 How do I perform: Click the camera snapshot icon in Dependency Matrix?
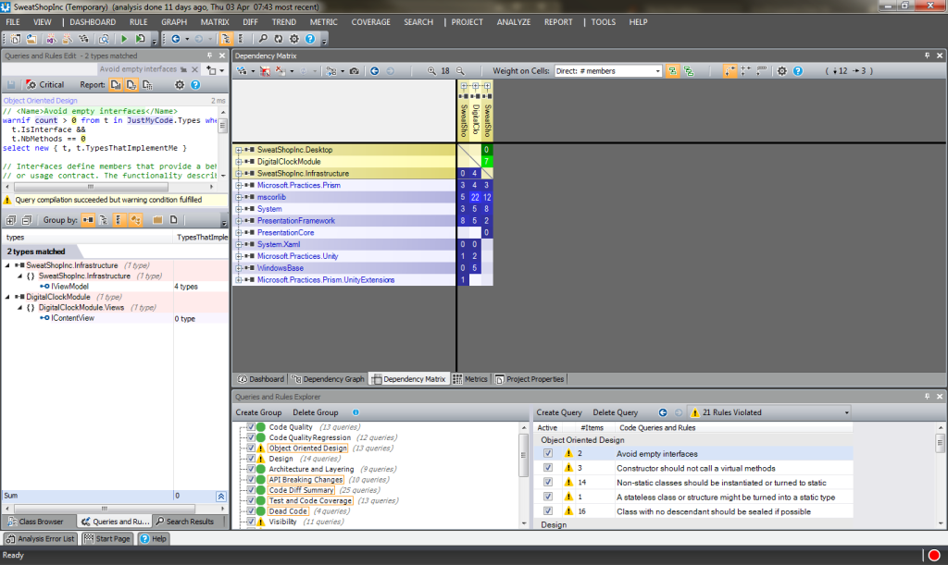(x=355, y=70)
